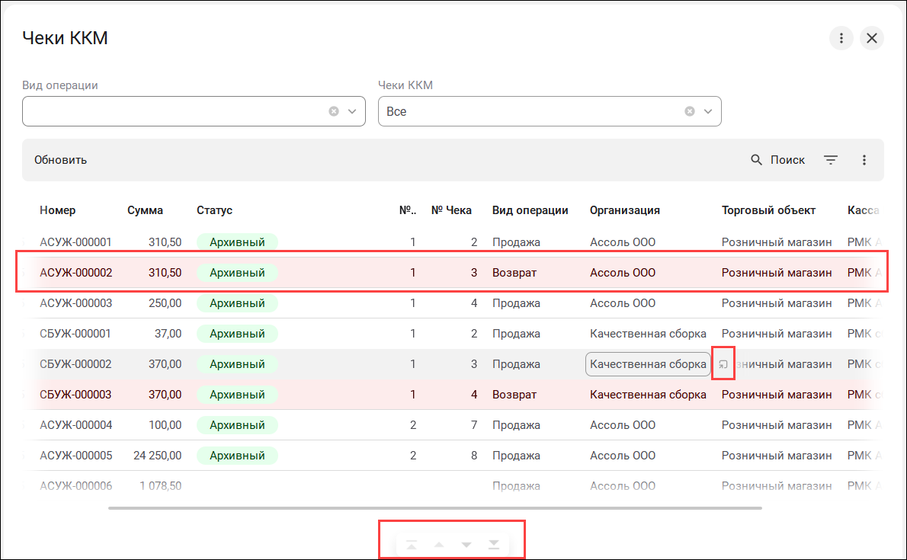Close the Чеки ККМ window

click(872, 38)
